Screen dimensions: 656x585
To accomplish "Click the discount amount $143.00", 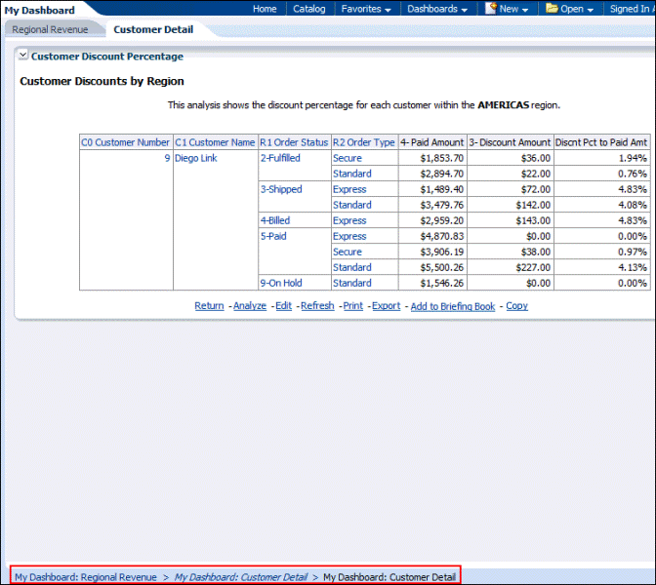I will pos(533,220).
